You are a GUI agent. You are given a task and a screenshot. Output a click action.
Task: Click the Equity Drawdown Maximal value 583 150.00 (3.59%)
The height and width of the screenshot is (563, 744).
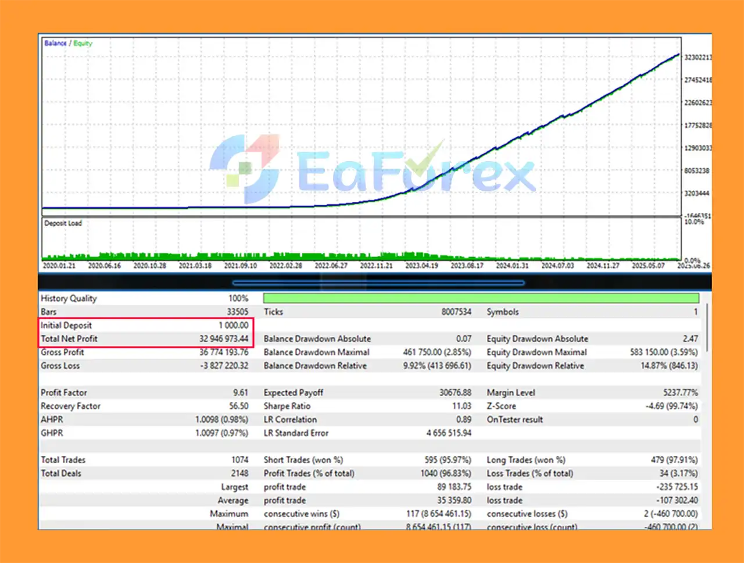pos(664,352)
